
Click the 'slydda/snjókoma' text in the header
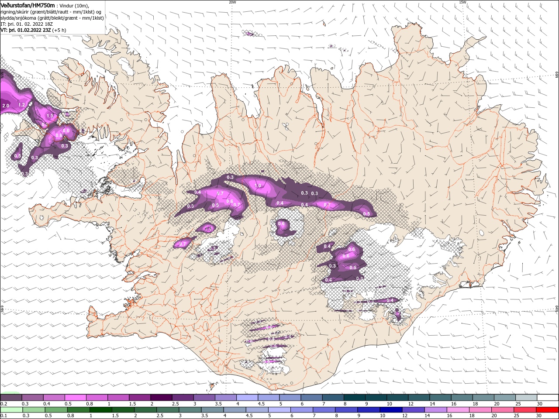pos(18,18)
